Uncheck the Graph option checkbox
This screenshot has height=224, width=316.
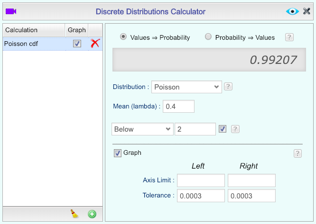118,153
